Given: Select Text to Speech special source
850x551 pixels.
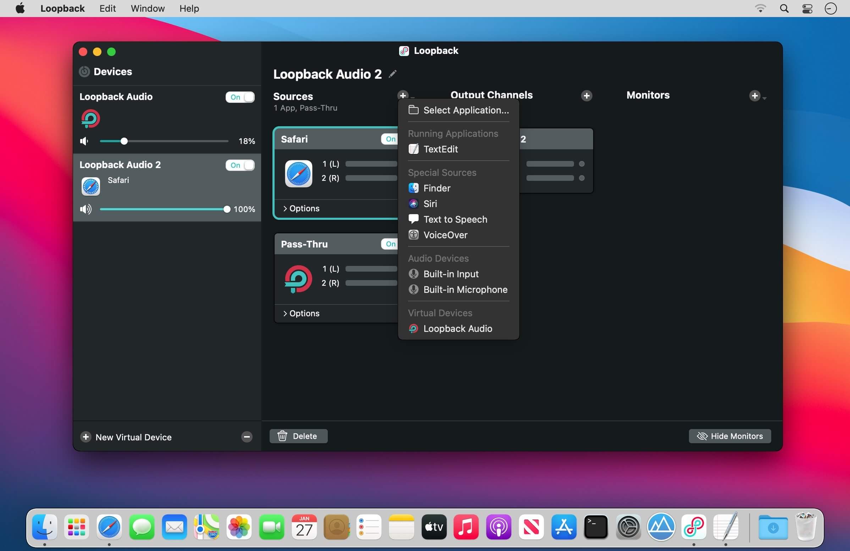Looking at the screenshot, I should click(455, 219).
